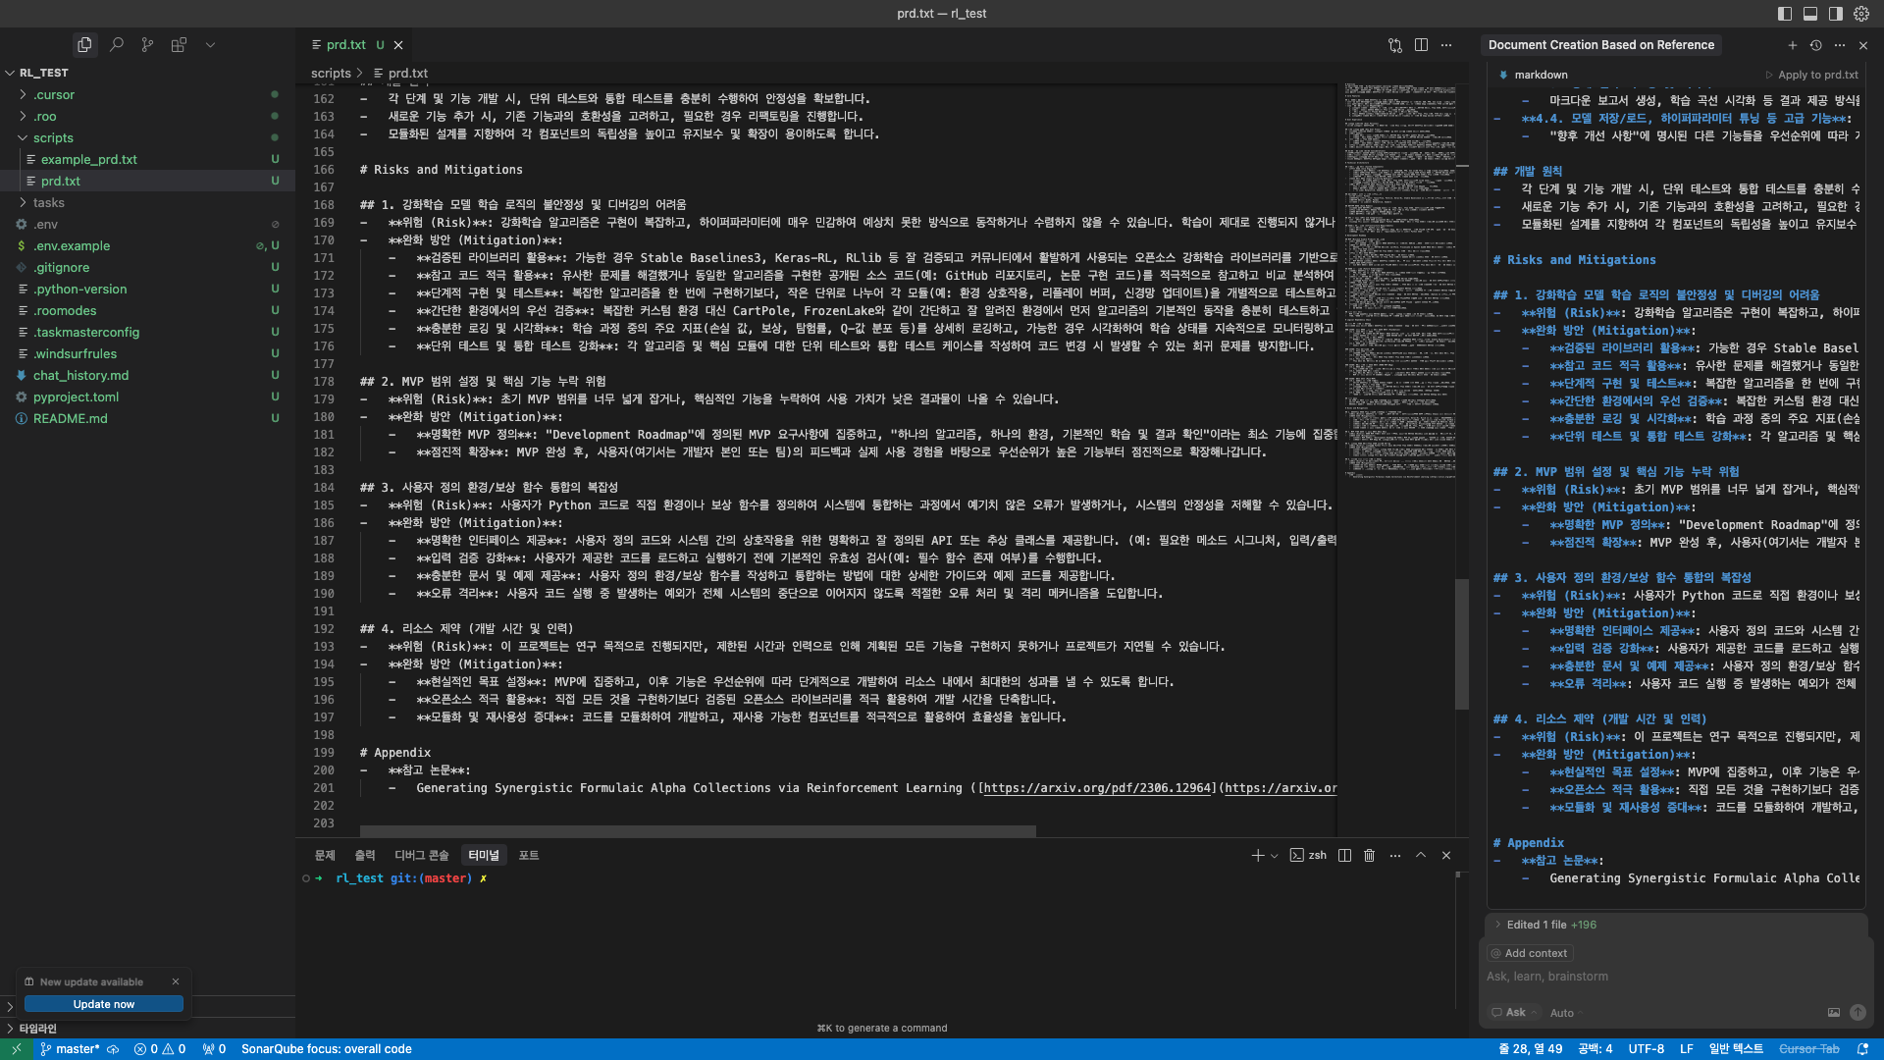Viewport: 1884px width, 1060px height.
Task: Open editor more actions menu
Action: [x=1446, y=45]
